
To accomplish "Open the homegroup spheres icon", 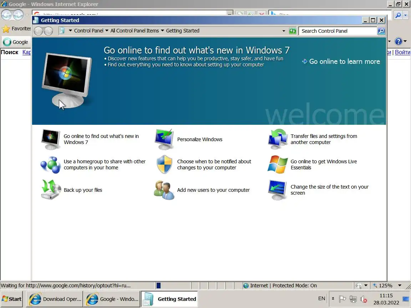I will pyautogui.click(x=51, y=165).
